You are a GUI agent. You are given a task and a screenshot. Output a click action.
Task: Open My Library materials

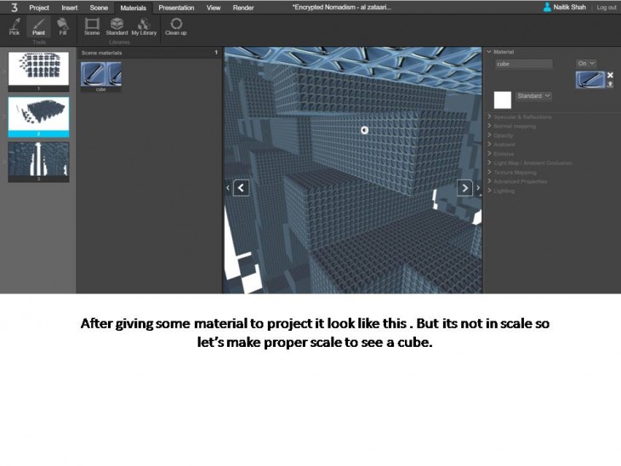[x=144, y=26]
